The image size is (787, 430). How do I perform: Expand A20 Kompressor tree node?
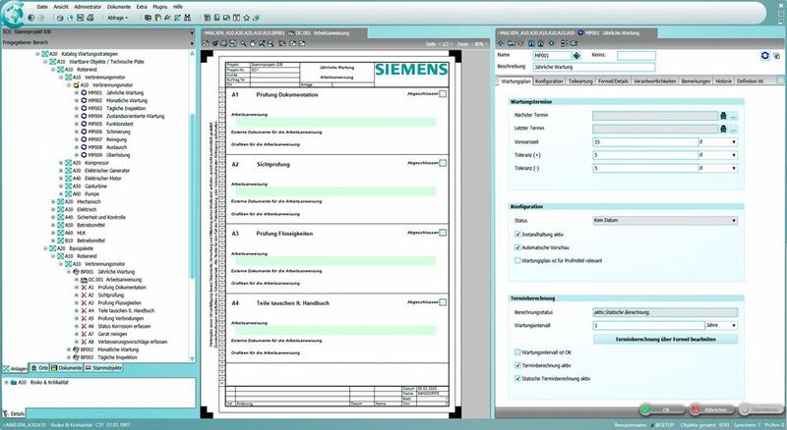(x=61, y=163)
